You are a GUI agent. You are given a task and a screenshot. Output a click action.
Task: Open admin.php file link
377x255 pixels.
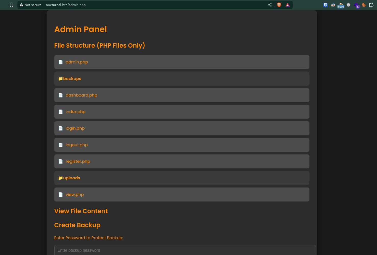tap(77, 62)
